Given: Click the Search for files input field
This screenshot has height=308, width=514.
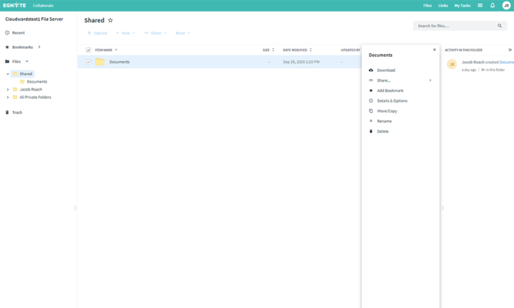Looking at the screenshot, I should point(453,26).
